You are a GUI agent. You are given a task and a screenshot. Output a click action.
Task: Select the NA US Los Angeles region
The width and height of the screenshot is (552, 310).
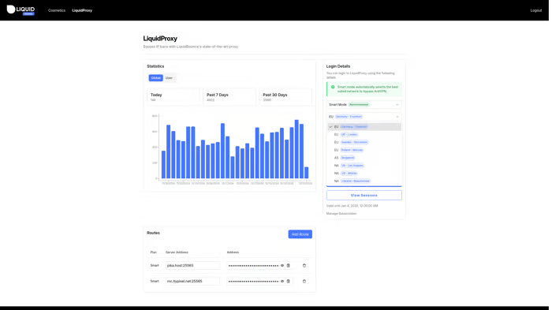[364, 166]
